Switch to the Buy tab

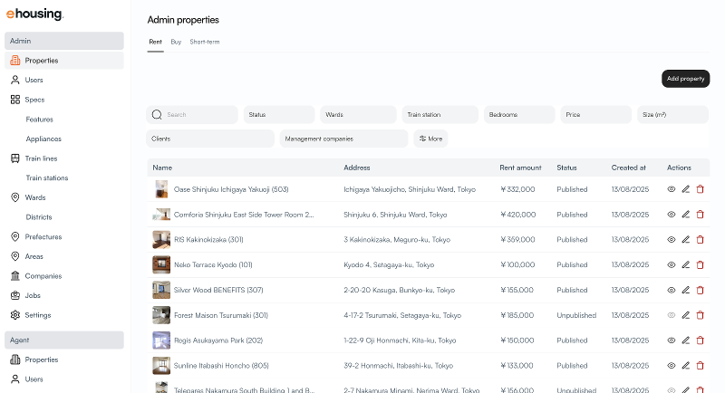point(176,42)
